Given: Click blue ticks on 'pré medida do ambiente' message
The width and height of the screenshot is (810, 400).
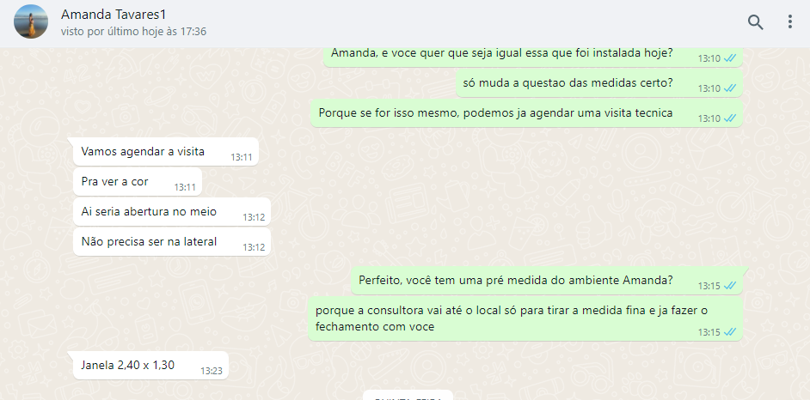Looking at the screenshot, I should 729,286.
